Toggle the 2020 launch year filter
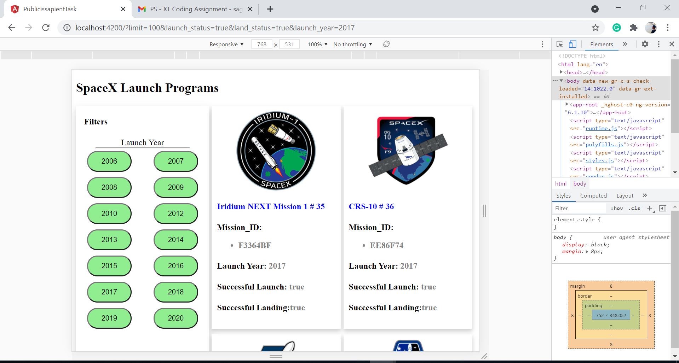Viewport: 679px width, 363px height. pos(175,318)
